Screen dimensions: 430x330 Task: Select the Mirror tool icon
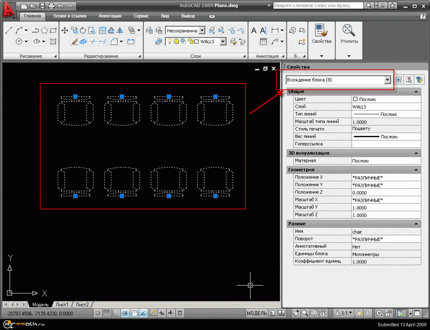point(120,30)
